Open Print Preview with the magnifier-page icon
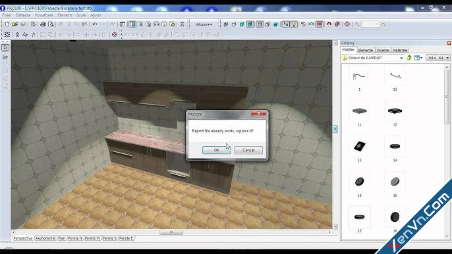The image size is (452, 254). (51, 24)
